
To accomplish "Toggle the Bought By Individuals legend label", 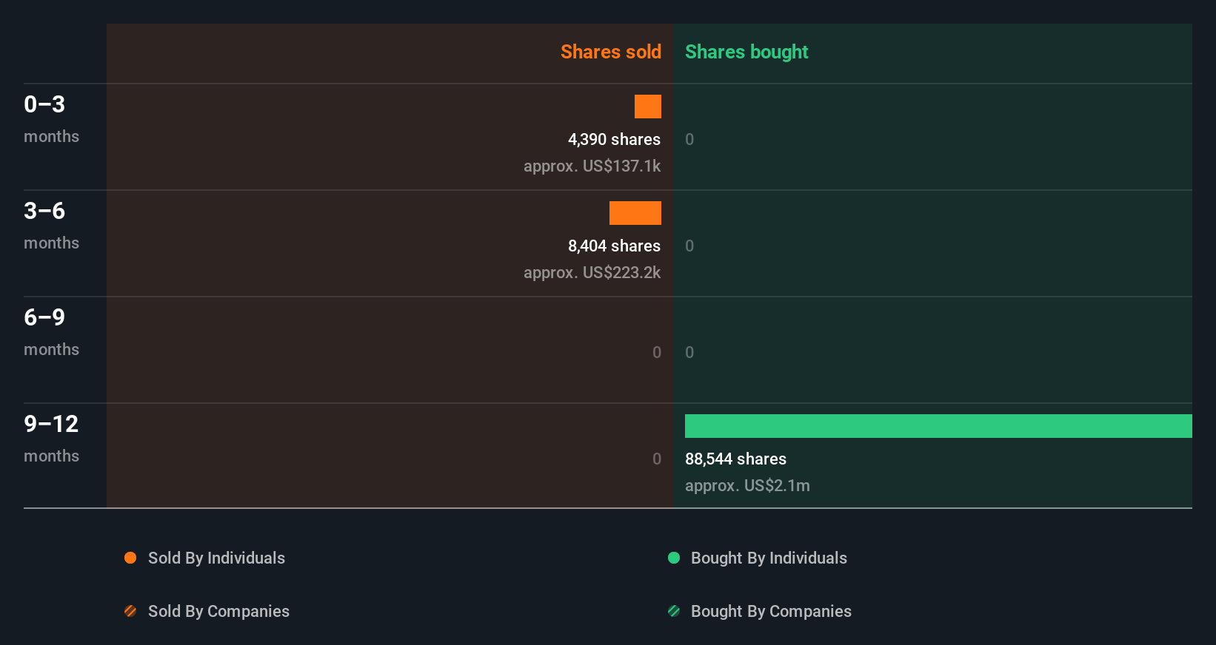I will click(x=769, y=558).
